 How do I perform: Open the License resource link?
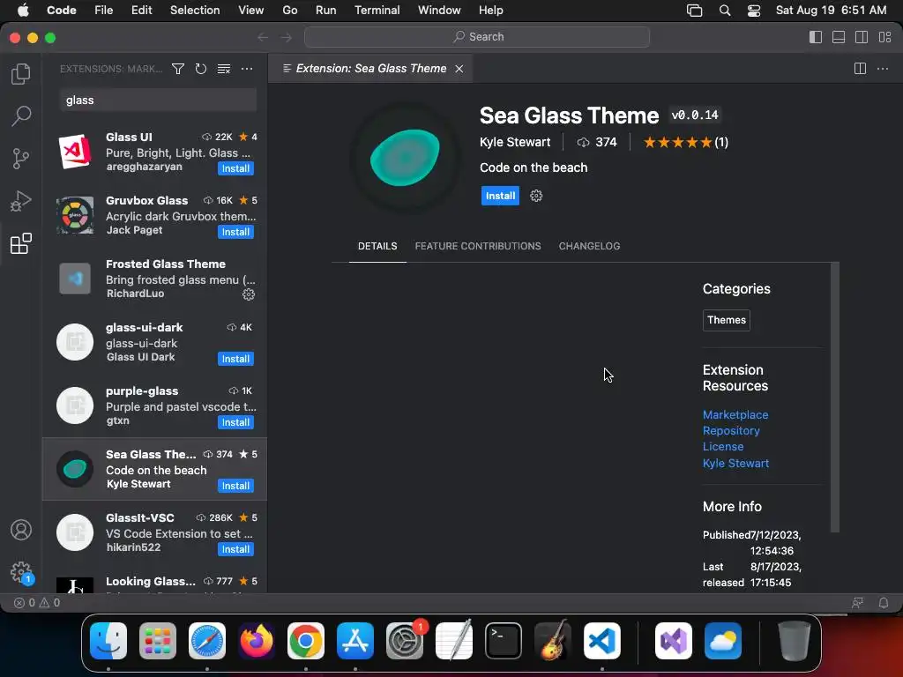tap(723, 447)
